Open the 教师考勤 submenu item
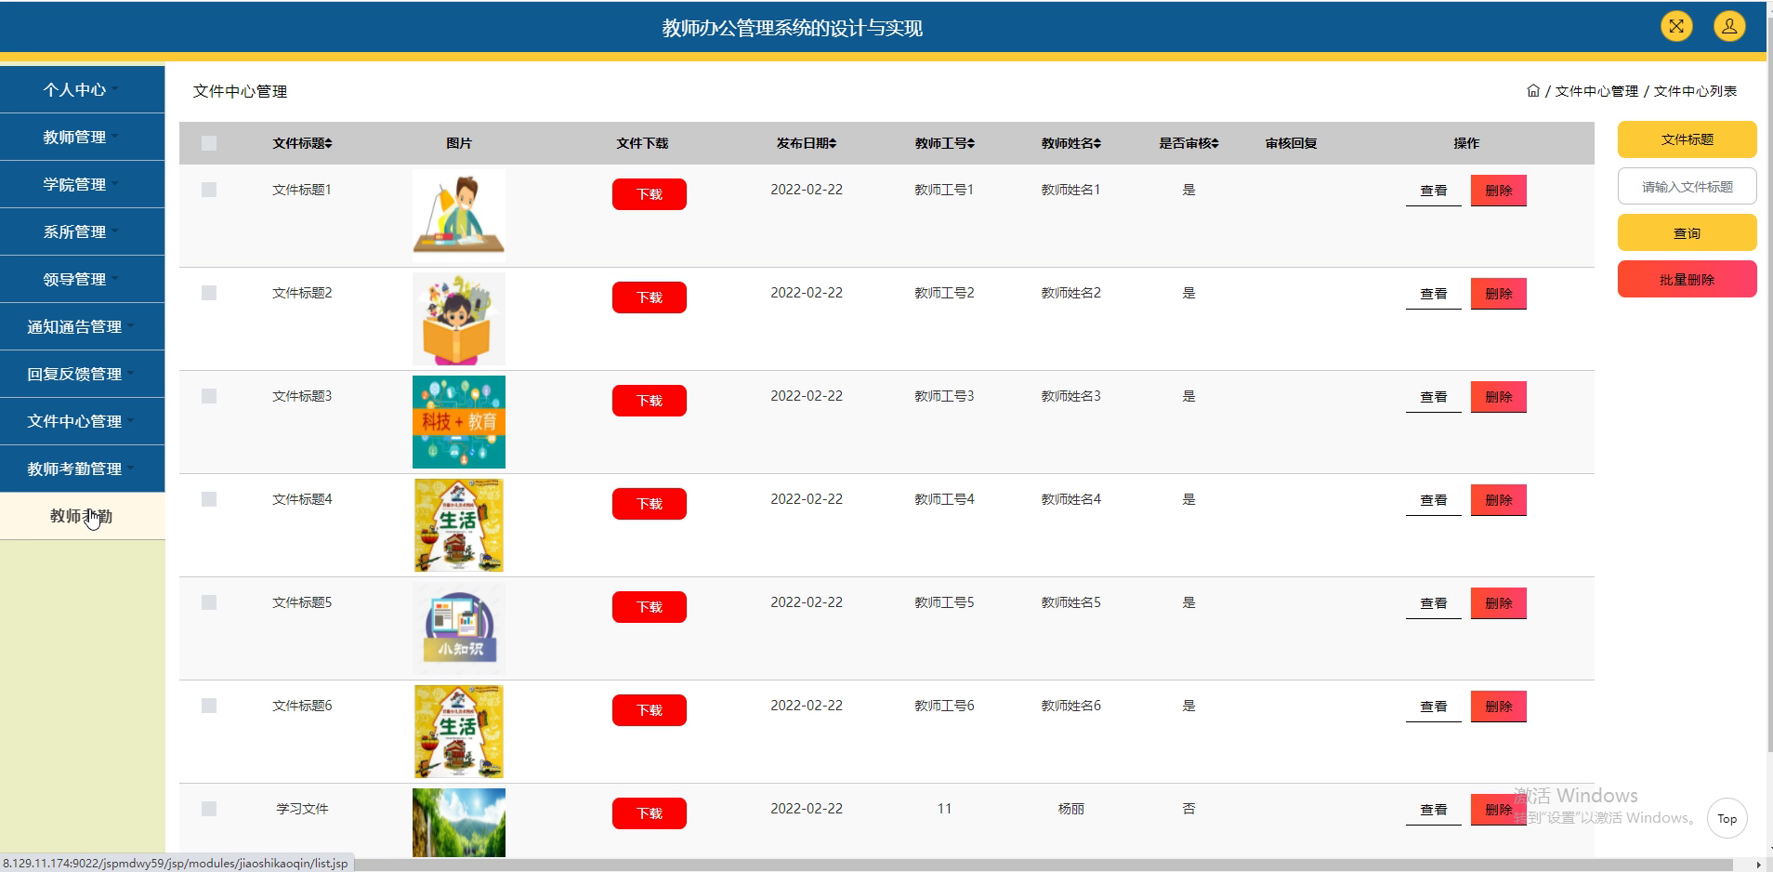The width and height of the screenshot is (1773, 872). tap(82, 516)
